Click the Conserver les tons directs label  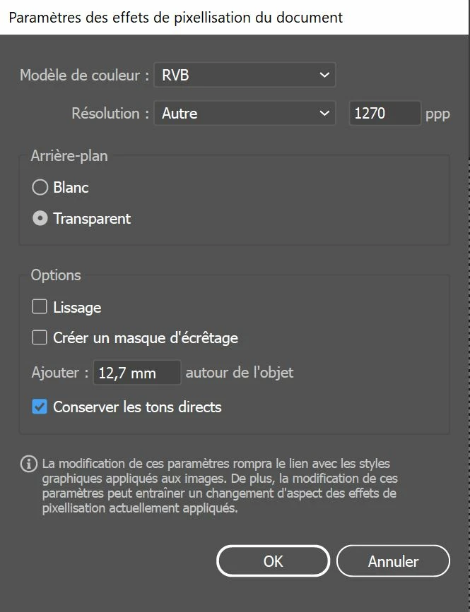(137, 407)
